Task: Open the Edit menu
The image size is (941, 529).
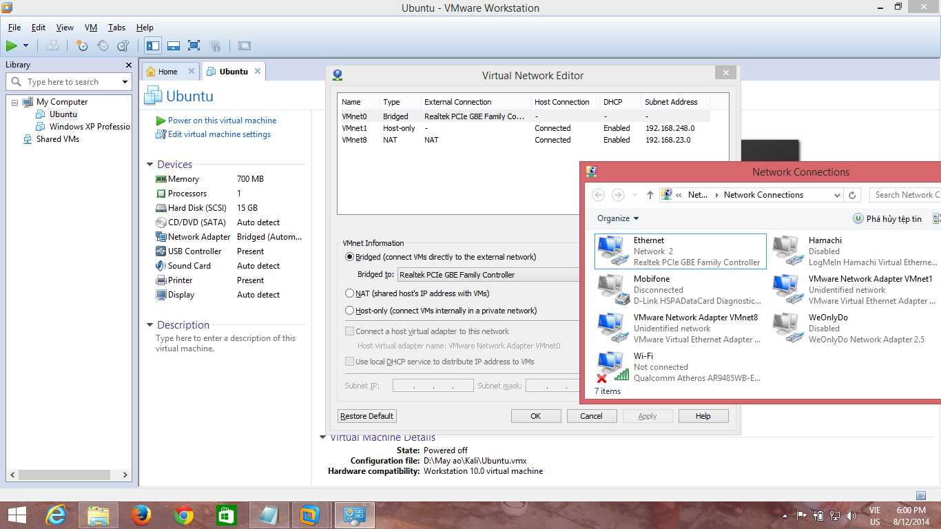Action: 39,28
